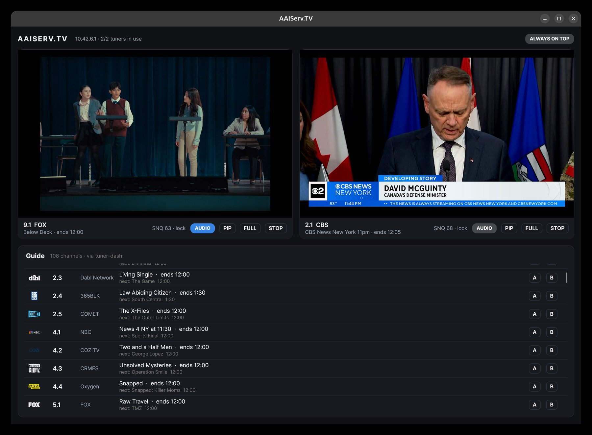Click the NBC peacock logo
Screen dimensions: 592x435
pos(34,332)
